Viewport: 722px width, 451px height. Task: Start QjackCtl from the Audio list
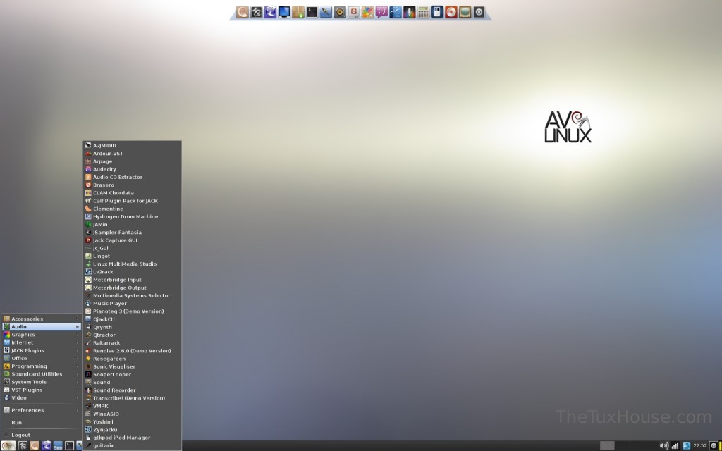[x=132, y=319]
